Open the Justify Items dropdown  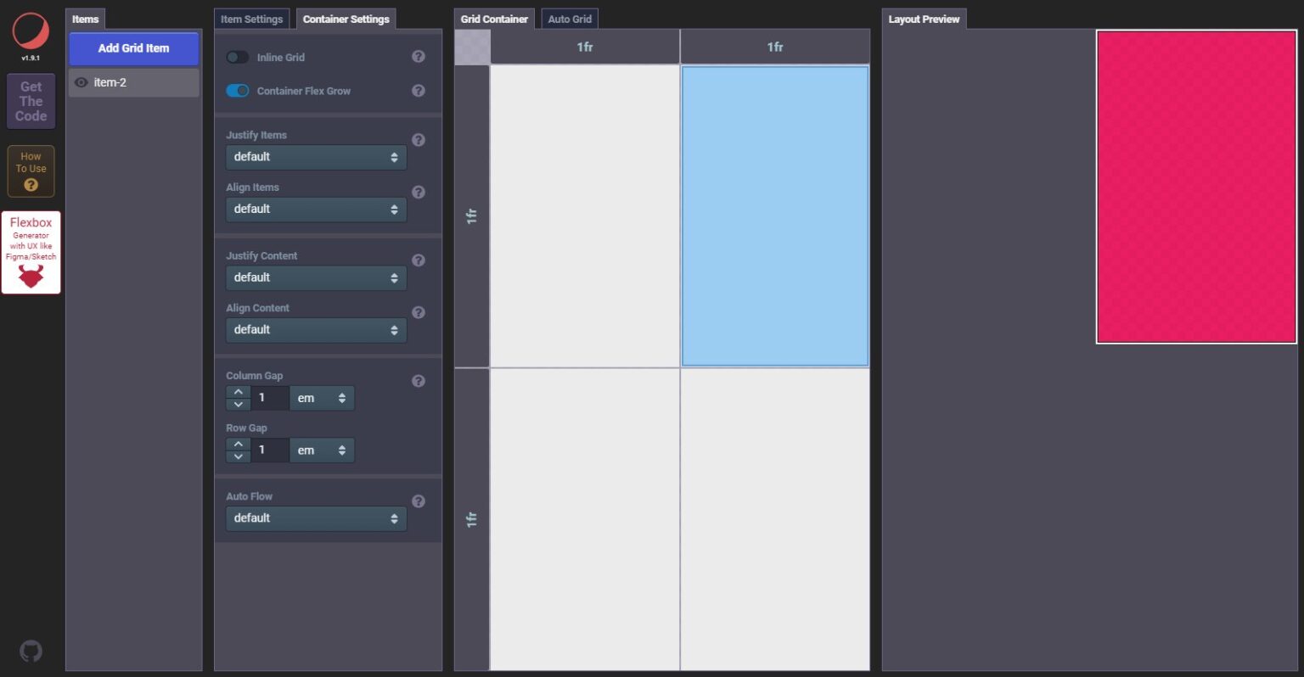tap(315, 157)
